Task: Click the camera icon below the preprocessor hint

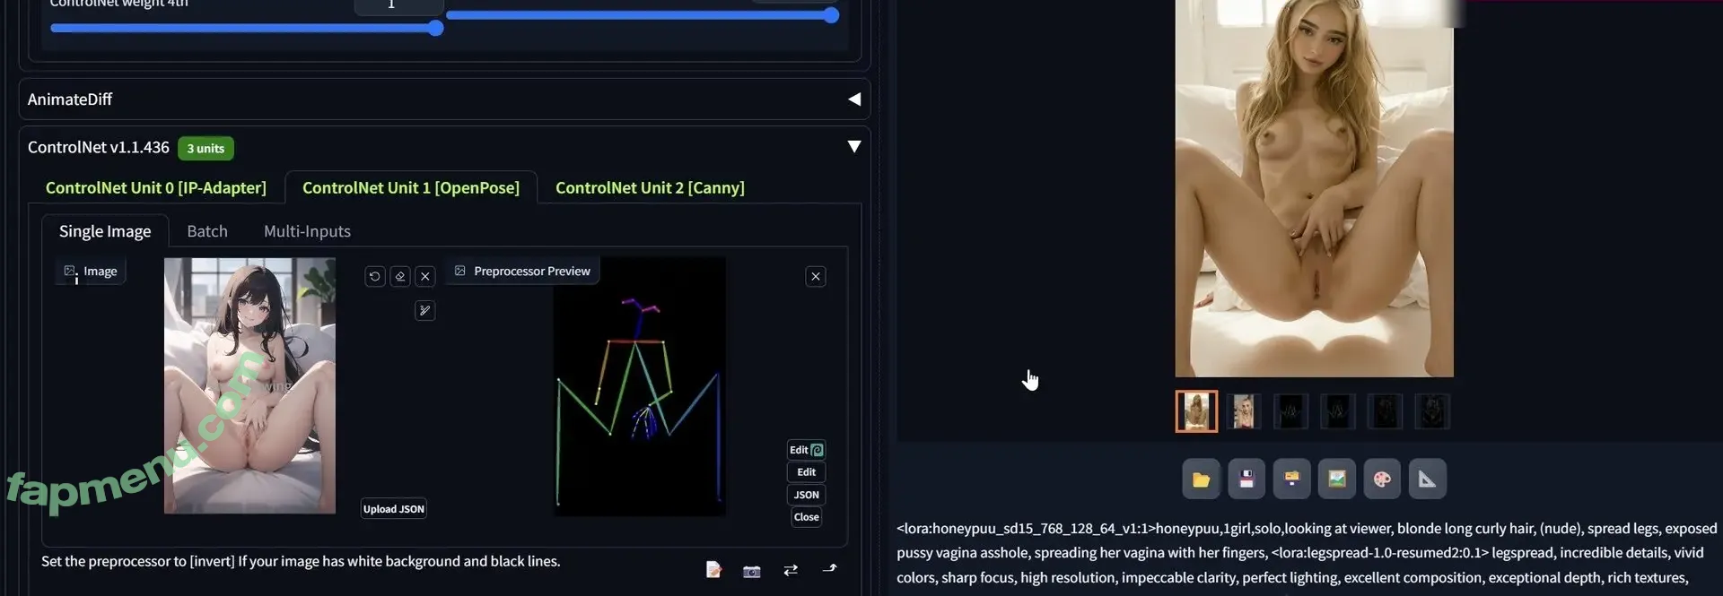Action: (x=752, y=571)
